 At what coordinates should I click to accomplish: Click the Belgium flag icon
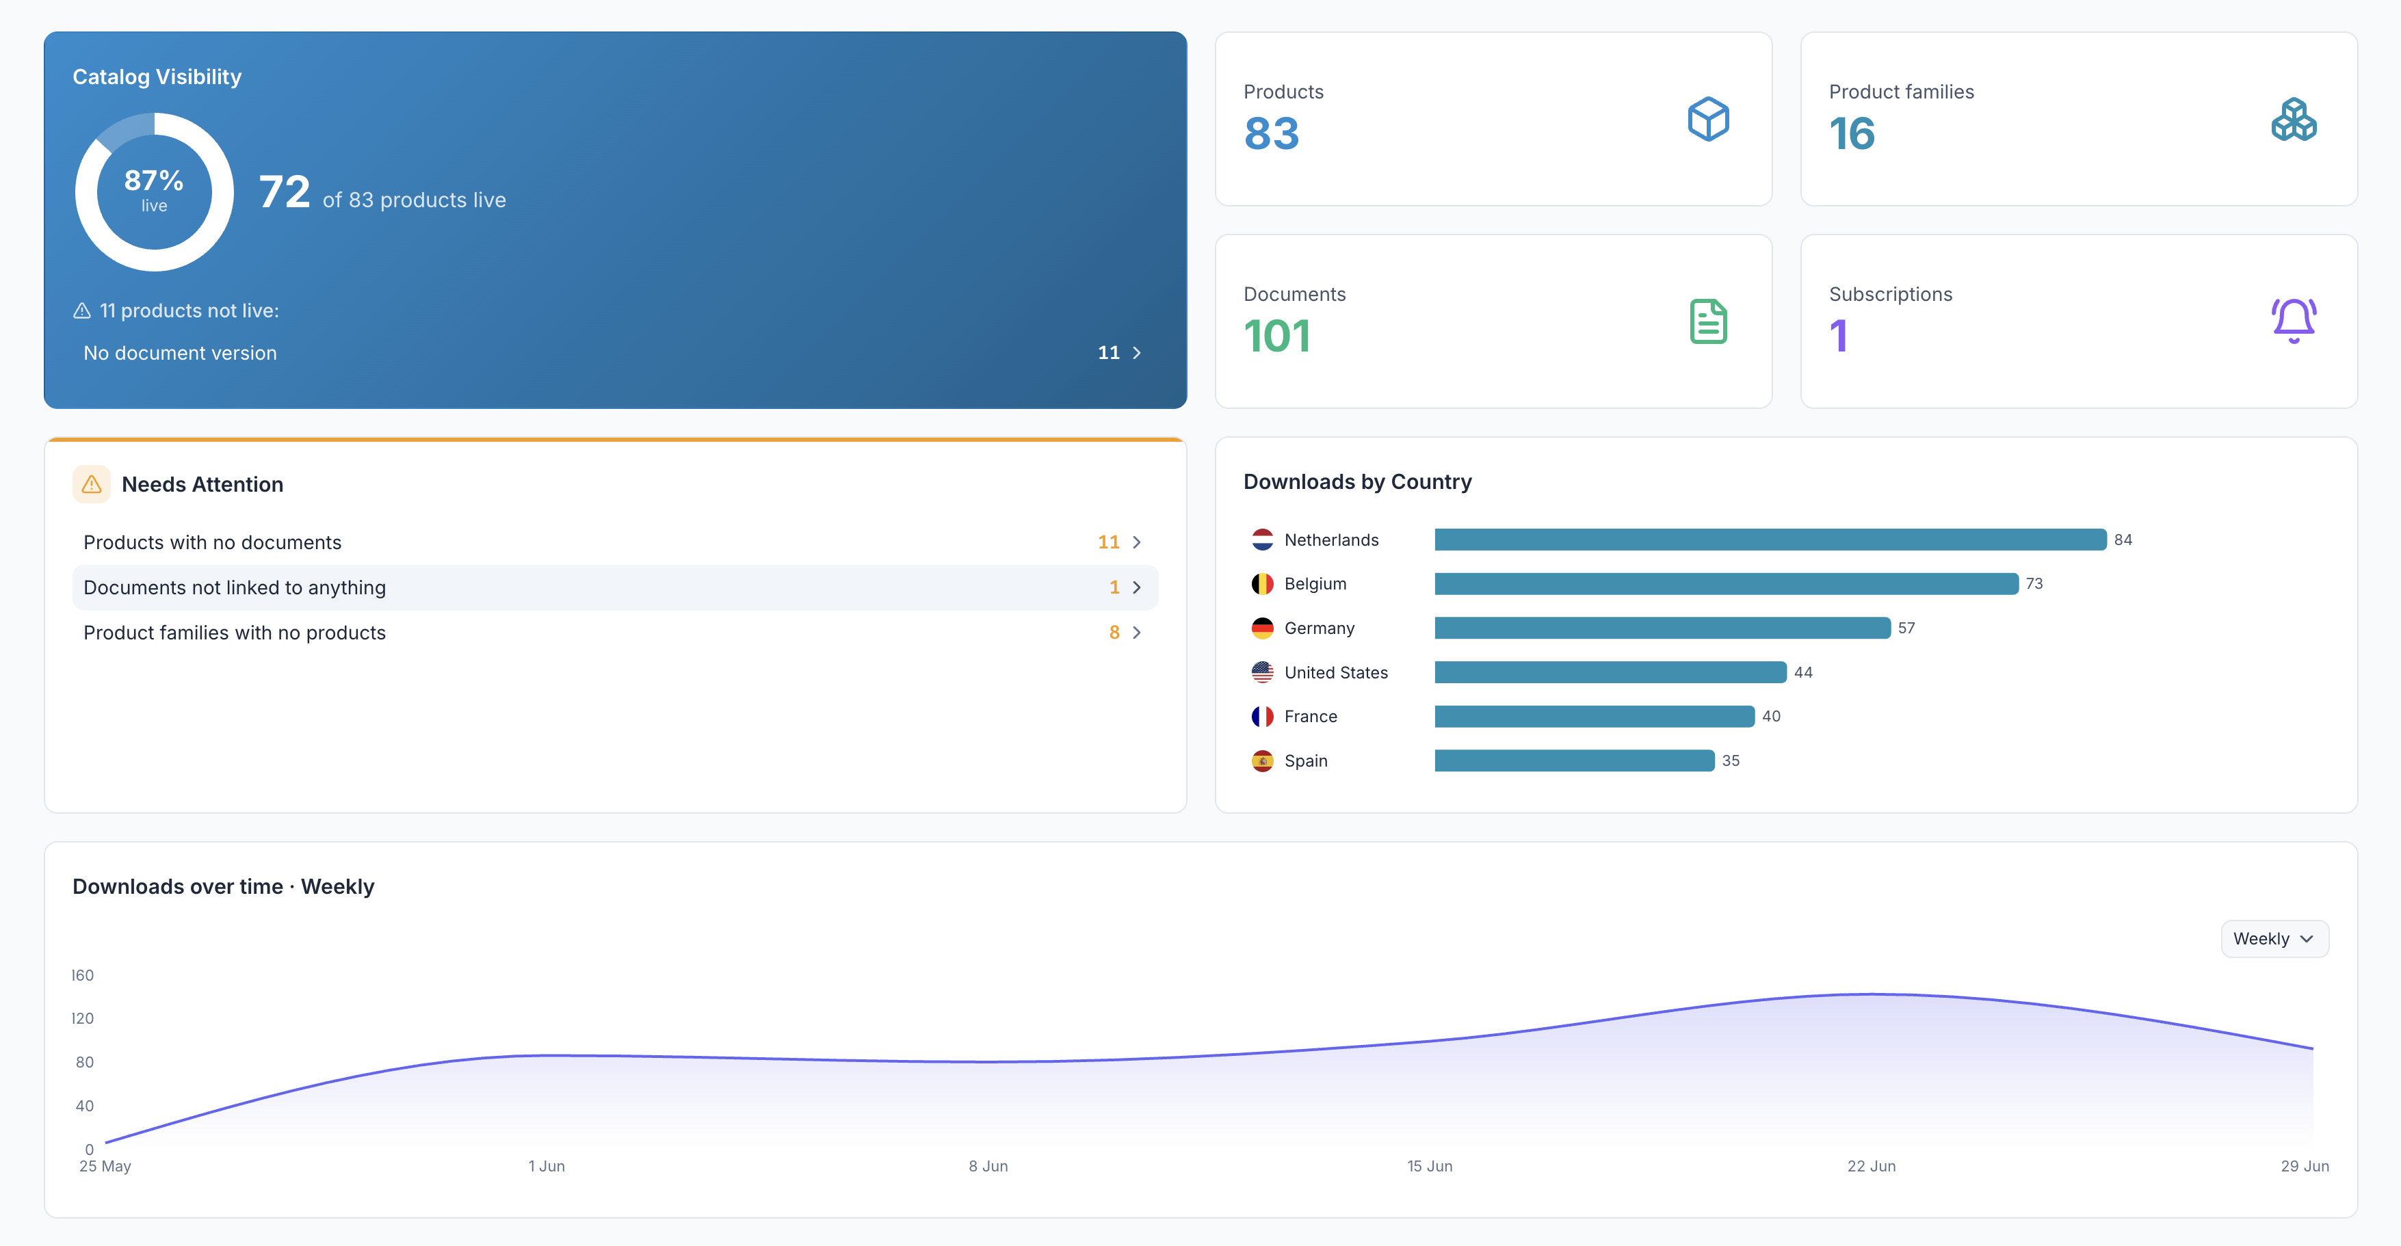coord(1262,583)
